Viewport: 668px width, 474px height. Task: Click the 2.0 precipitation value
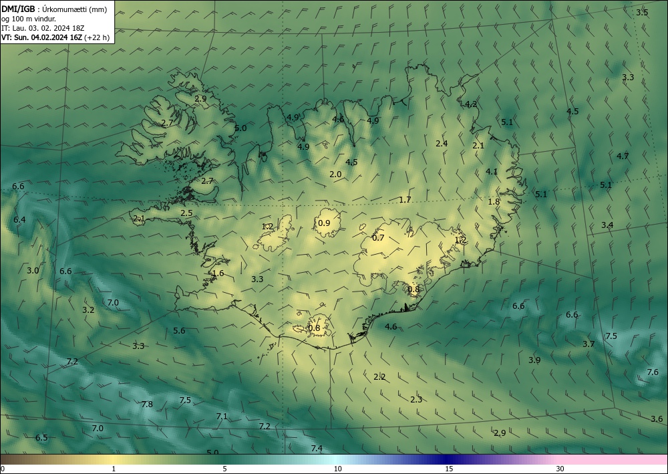point(335,174)
